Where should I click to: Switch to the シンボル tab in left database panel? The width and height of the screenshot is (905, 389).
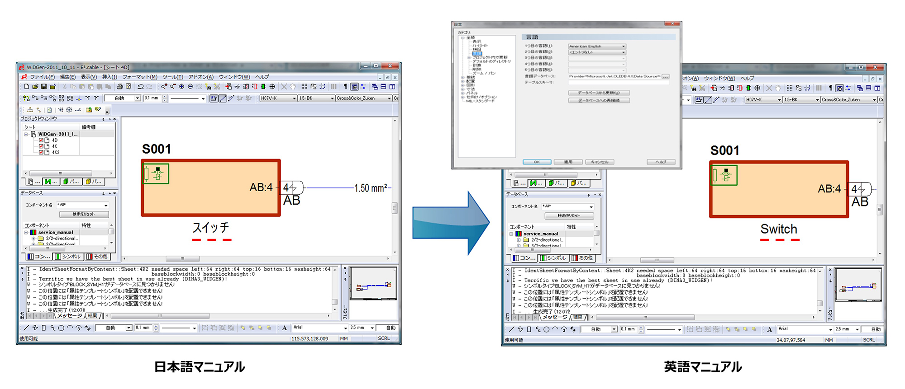pyautogui.click(x=68, y=257)
